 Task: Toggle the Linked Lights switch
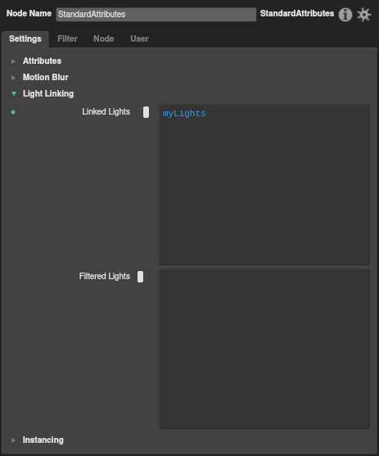(x=143, y=112)
